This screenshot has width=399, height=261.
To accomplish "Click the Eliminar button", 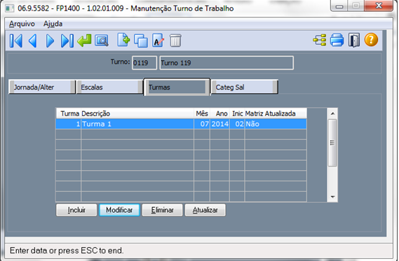I will 163,210.
